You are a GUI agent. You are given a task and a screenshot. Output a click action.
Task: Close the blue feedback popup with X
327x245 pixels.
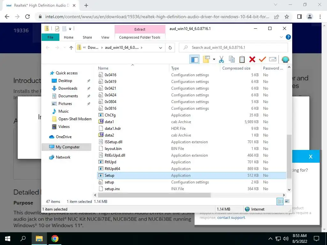click(x=310, y=157)
